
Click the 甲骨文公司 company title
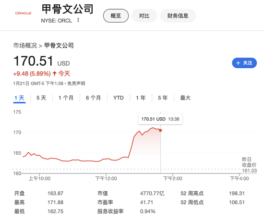click(68, 9)
